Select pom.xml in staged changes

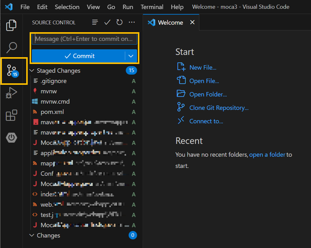pos(84,112)
